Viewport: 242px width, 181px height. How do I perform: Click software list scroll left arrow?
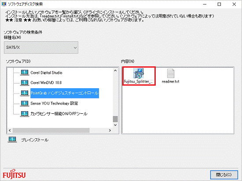point(10,130)
